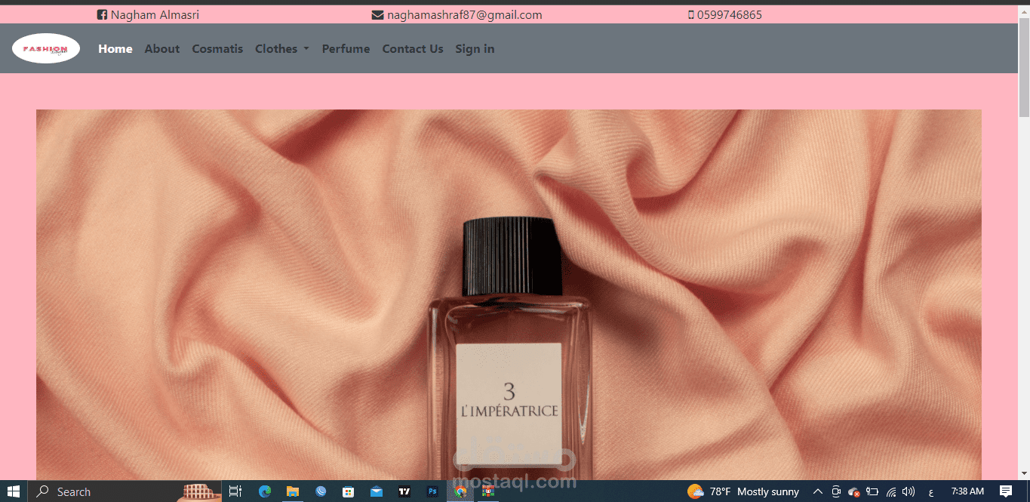Click the battery status tray icon
This screenshot has width=1030, height=502.
tap(872, 491)
